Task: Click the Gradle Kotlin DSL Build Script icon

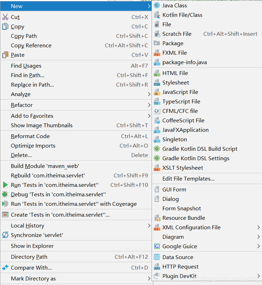Action: click(157, 149)
